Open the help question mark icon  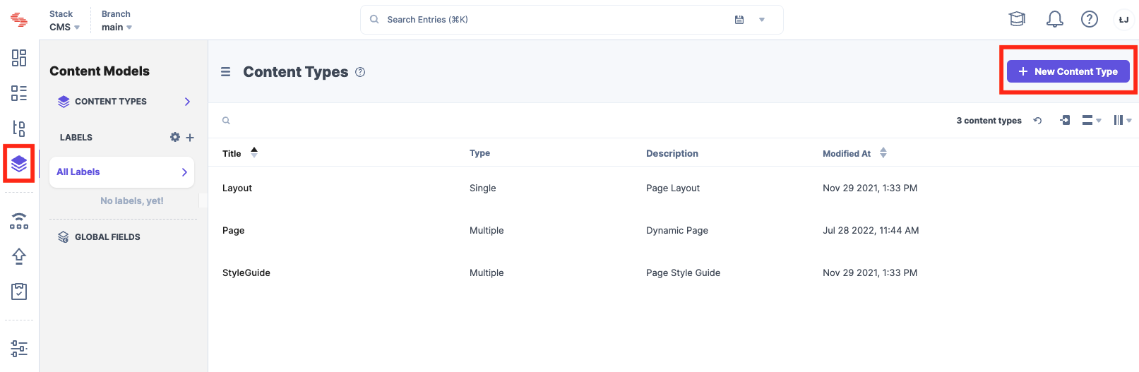(1089, 19)
